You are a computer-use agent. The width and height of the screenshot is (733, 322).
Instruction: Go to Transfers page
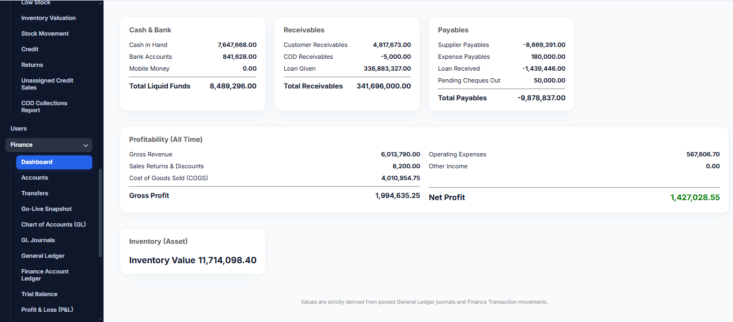pos(35,193)
